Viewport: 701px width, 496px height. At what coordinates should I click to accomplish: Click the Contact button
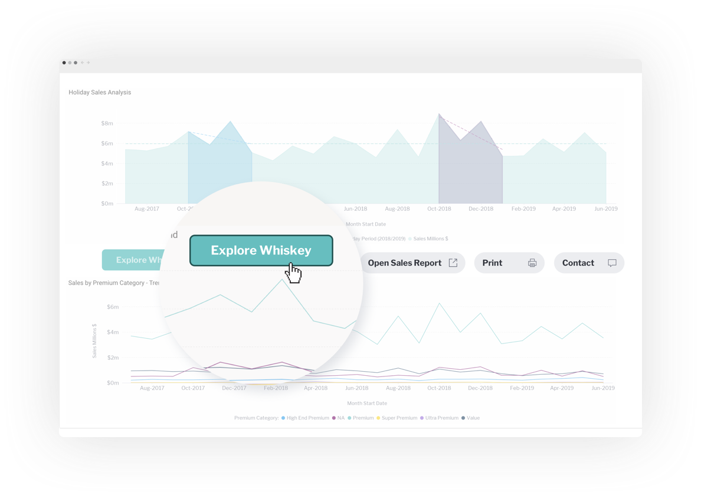(x=589, y=263)
